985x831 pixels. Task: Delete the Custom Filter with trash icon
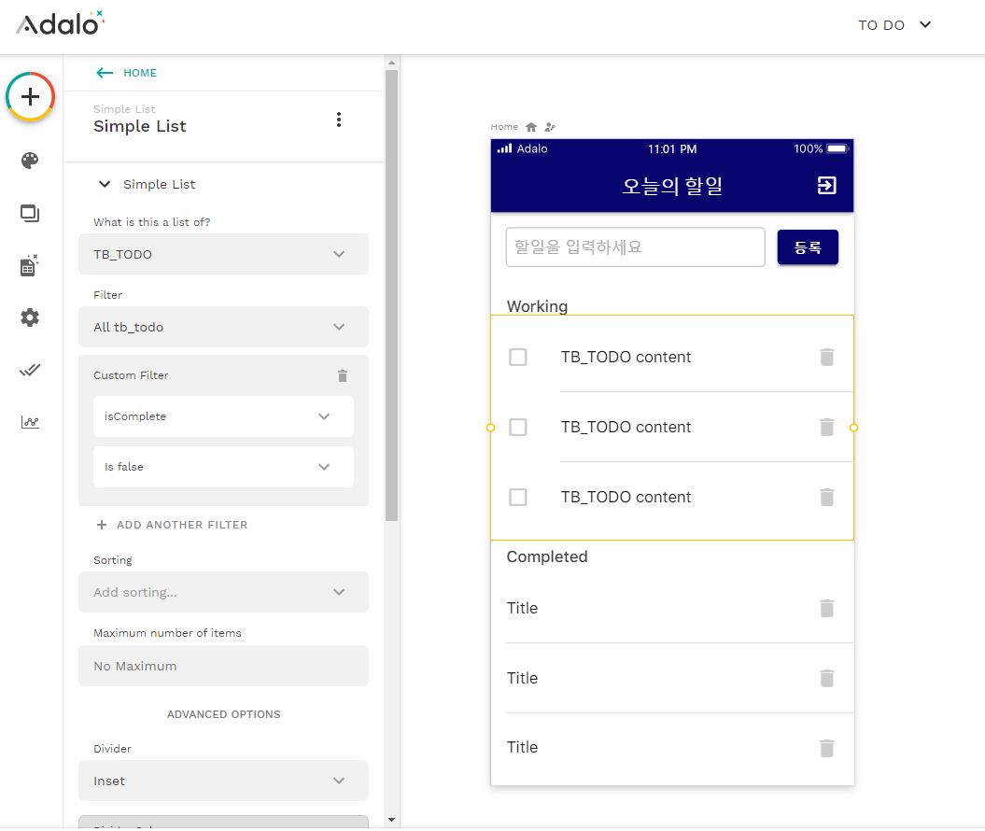pyautogui.click(x=343, y=375)
